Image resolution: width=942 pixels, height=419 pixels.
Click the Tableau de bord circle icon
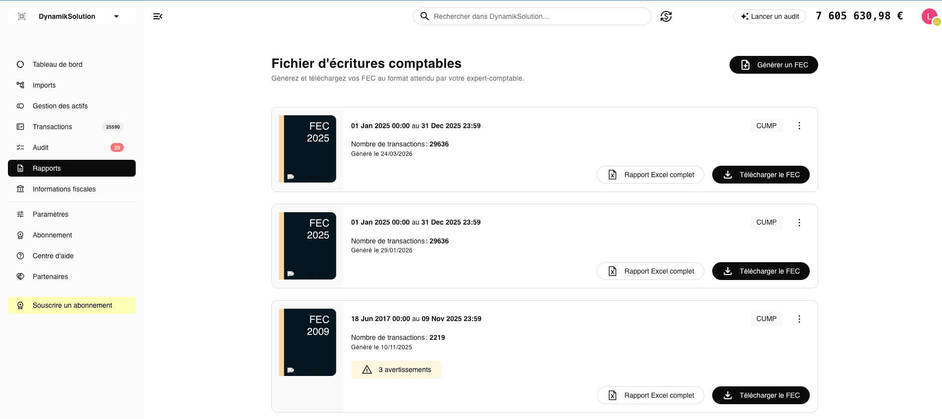[20, 64]
